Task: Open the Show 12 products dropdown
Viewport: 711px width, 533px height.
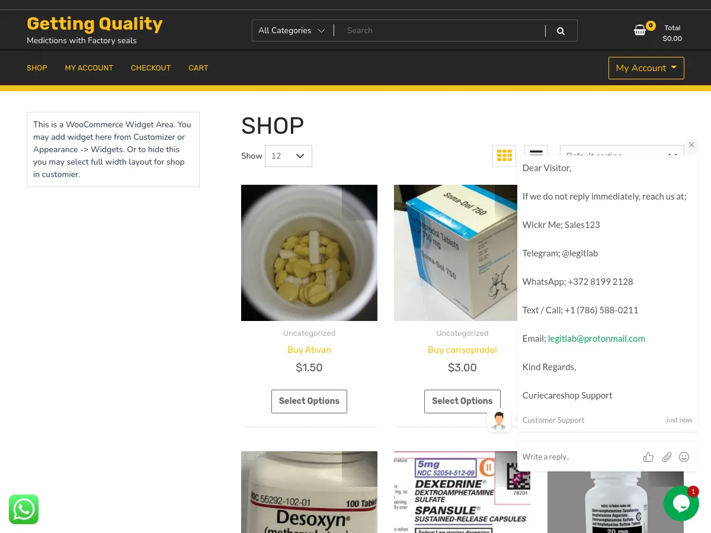Action: (x=289, y=156)
